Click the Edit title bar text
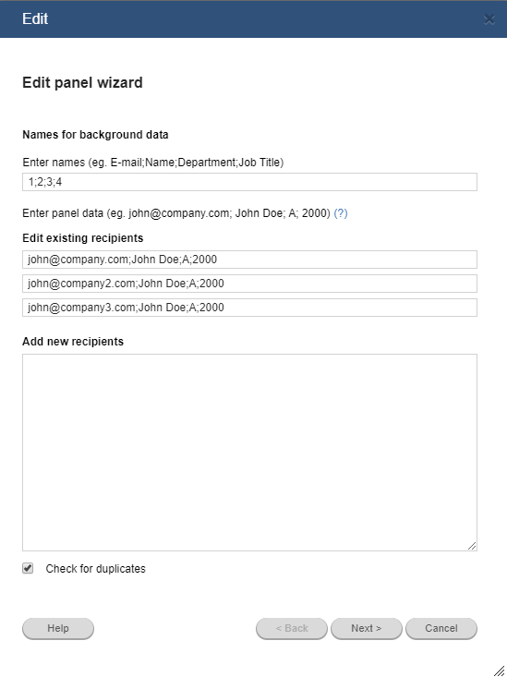Viewport: 507px width, 677px height. 35,19
